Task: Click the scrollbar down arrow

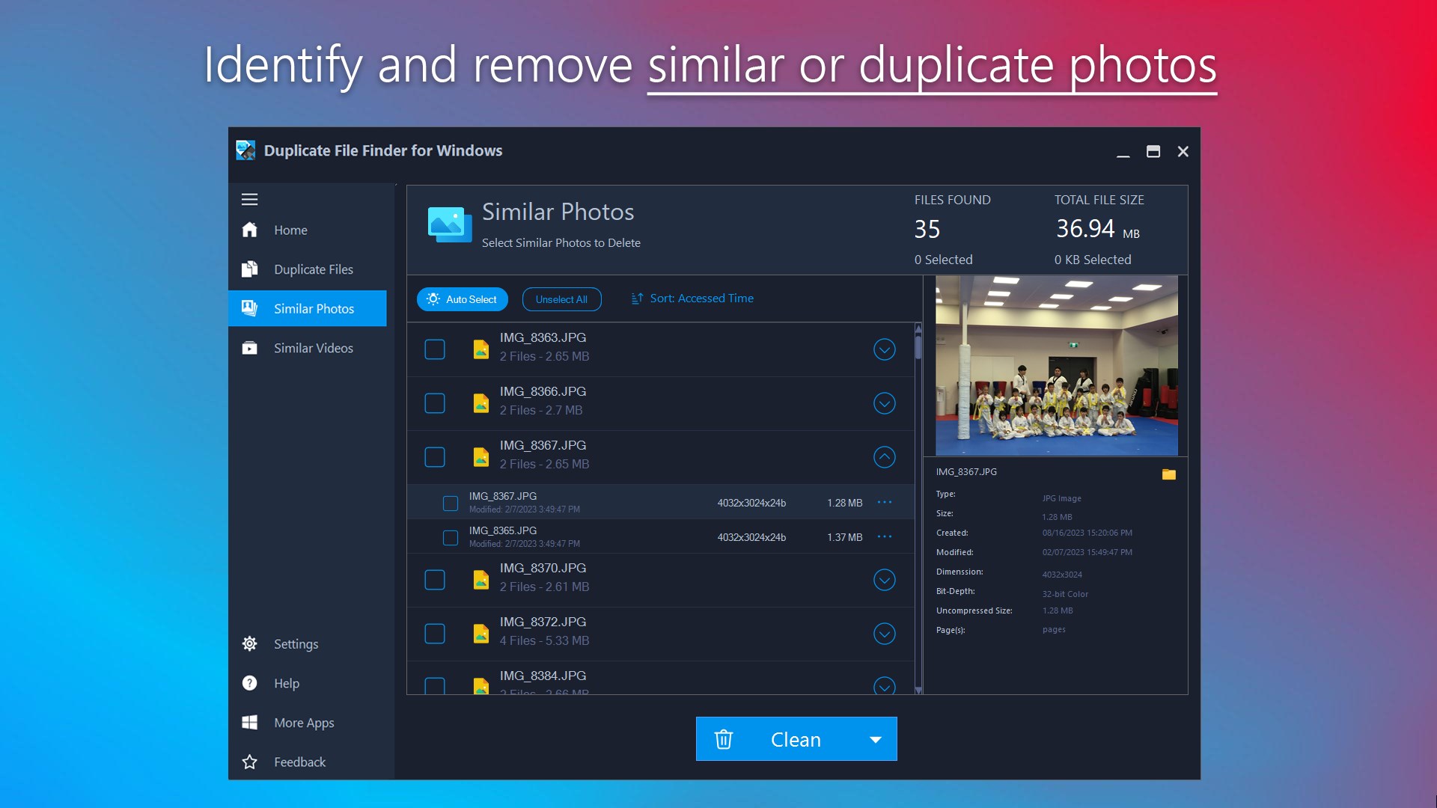Action: click(918, 691)
